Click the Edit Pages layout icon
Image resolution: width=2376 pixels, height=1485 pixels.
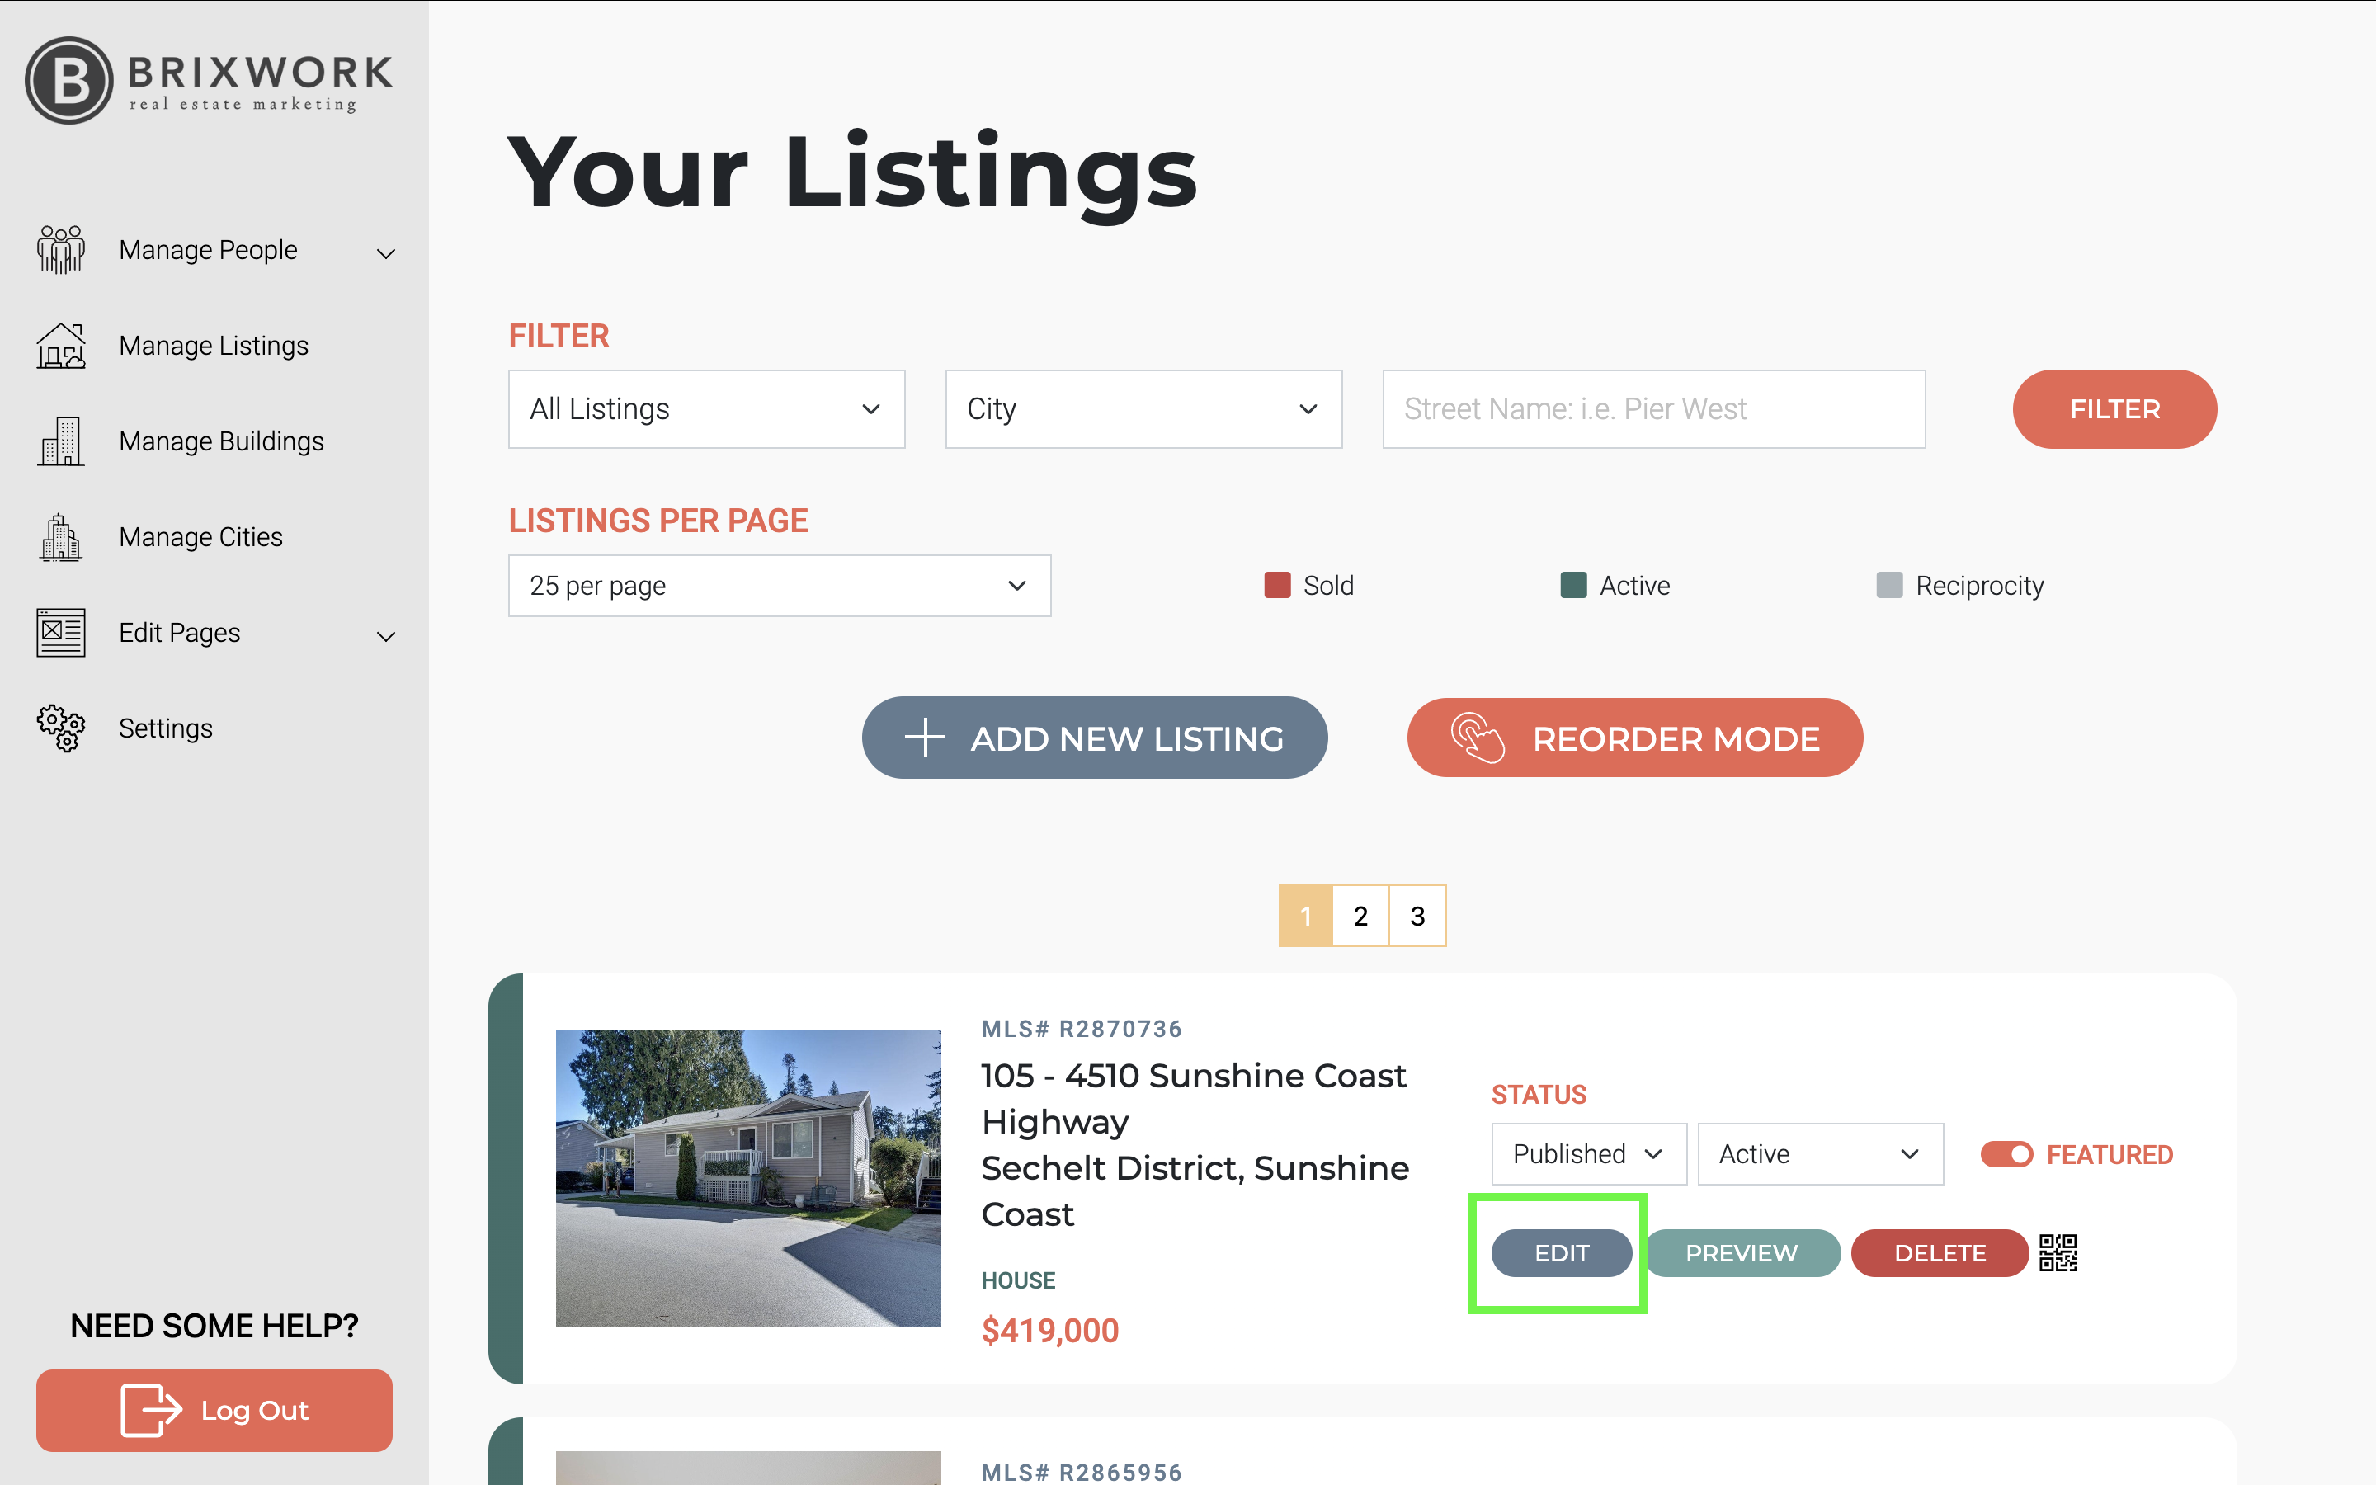point(61,633)
